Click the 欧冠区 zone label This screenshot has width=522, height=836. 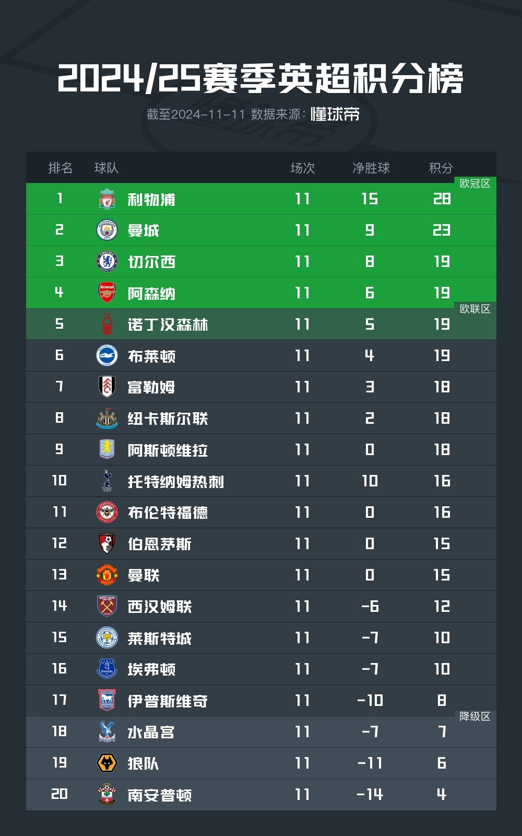tap(474, 183)
